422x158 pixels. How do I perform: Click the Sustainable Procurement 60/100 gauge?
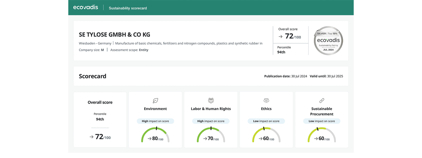click(x=321, y=135)
